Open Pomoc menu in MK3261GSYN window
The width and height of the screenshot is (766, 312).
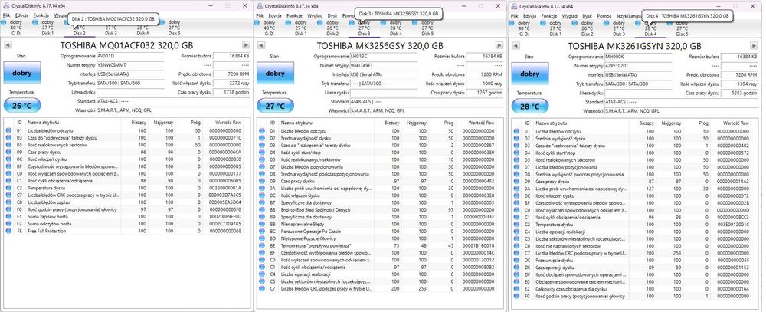pos(604,15)
